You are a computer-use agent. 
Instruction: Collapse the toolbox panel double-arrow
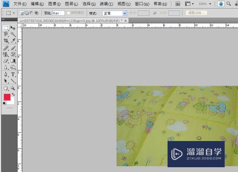pos(3,20)
